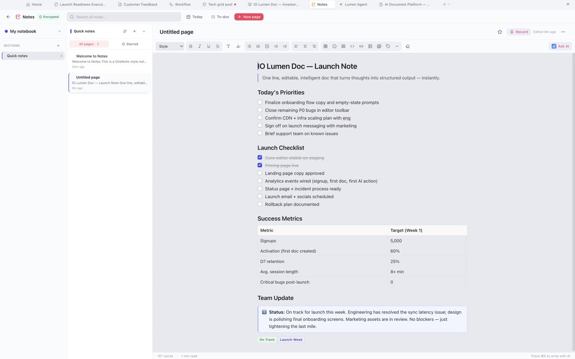Image resolution: width=575 pixels, height=359 pixels.
Task: Insert an image gallery
Action: pyautogui.click(x=379, y=46)
